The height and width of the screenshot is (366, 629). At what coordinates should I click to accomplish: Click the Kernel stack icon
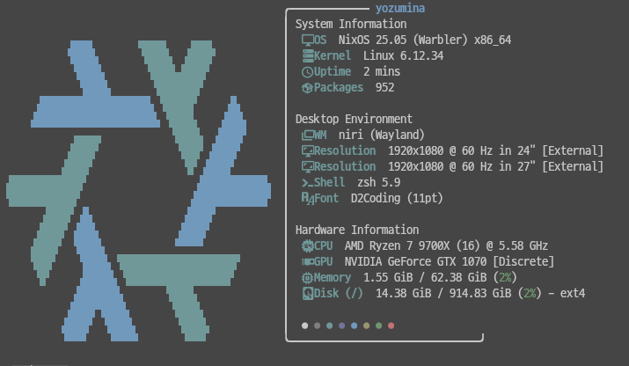pos(308,55)
